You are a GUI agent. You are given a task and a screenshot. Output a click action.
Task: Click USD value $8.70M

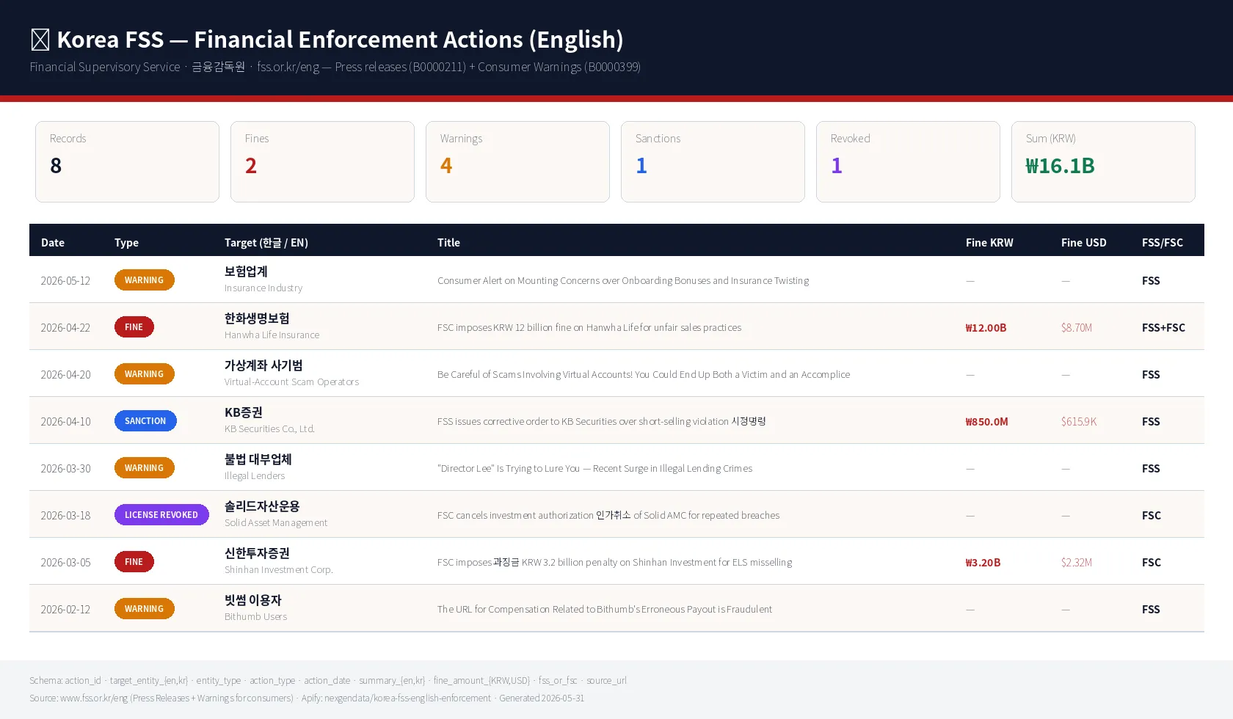pos(1077,328)
